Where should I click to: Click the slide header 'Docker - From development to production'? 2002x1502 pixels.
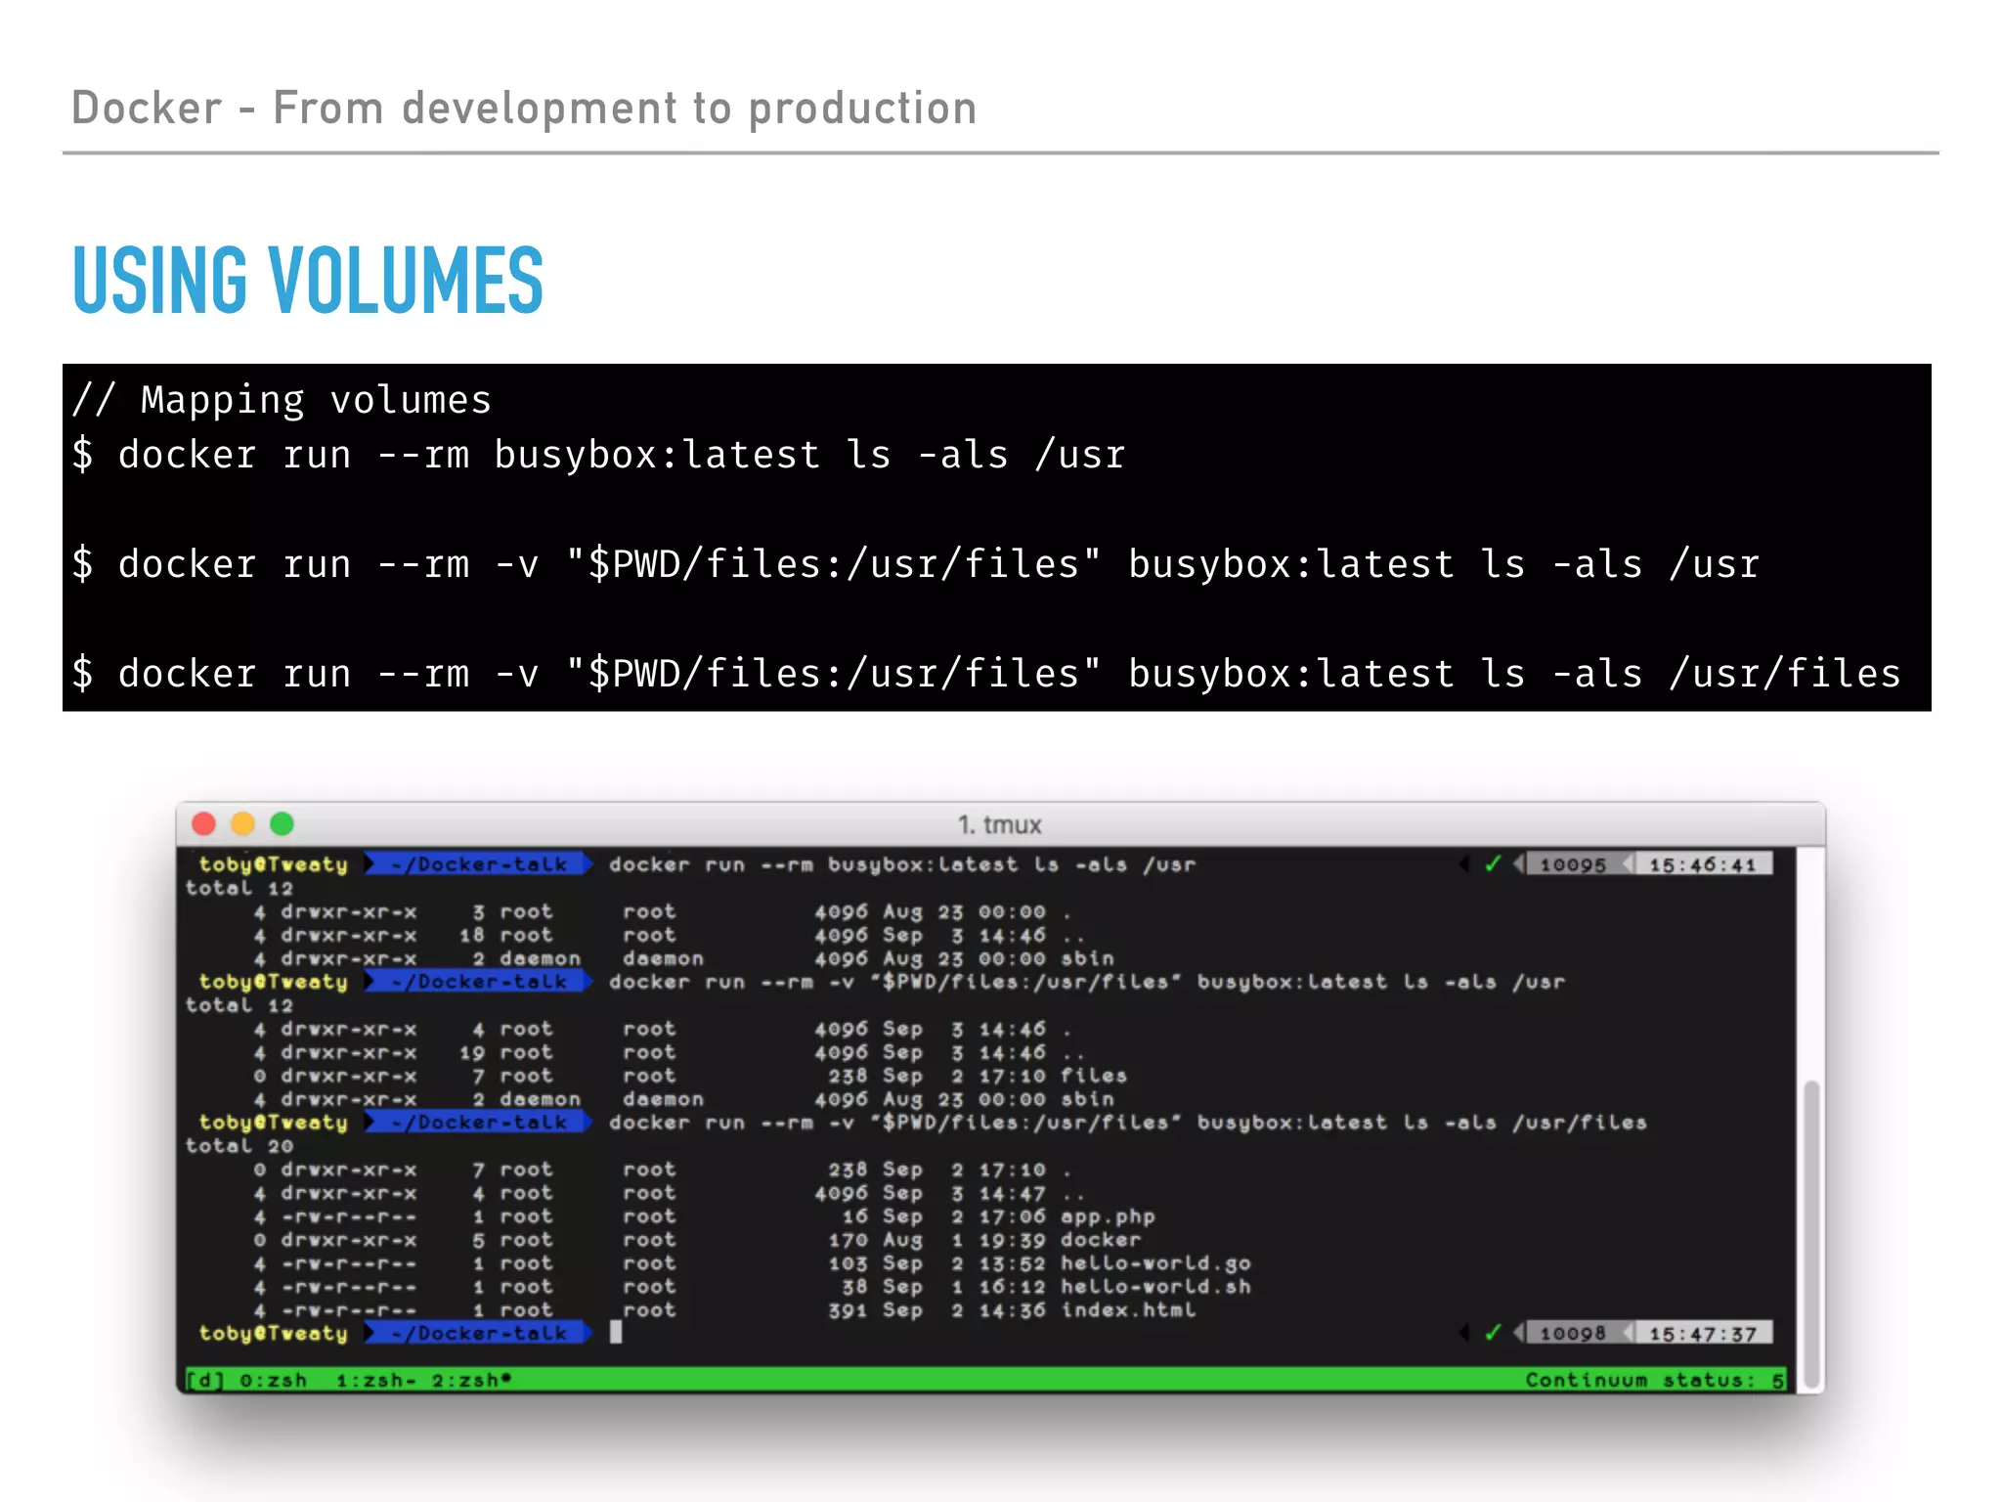(525, 108)
